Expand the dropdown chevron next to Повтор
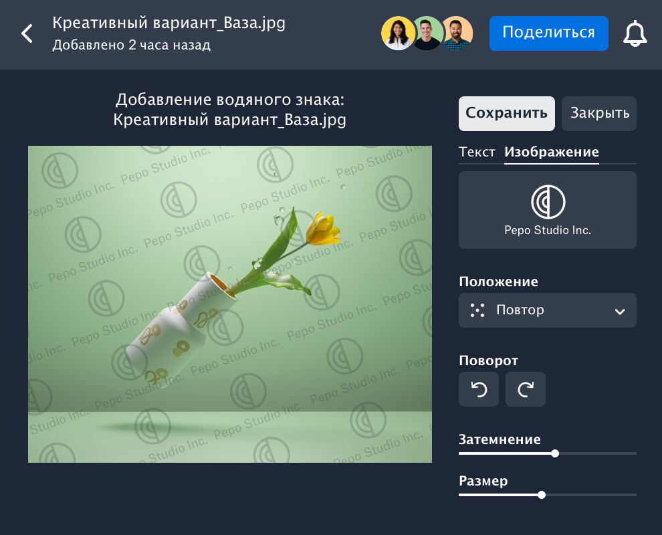 (x=620, y=311)
